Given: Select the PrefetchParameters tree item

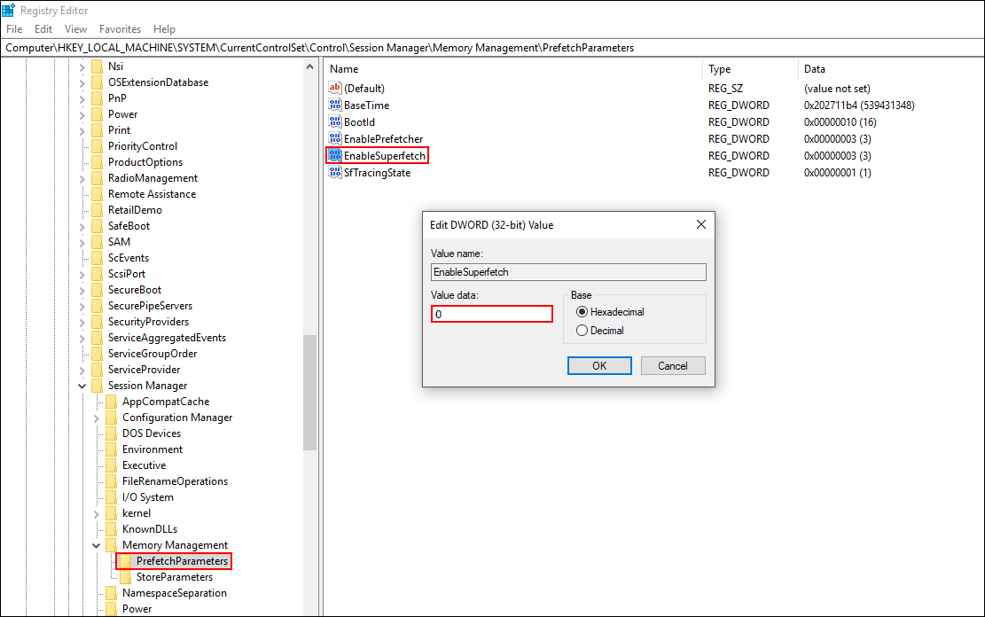Looking at the screenshot, I should [x=182, y=561].
